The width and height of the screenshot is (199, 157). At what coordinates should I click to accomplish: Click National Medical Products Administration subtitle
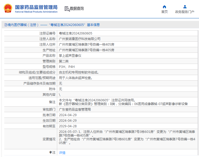36,12
